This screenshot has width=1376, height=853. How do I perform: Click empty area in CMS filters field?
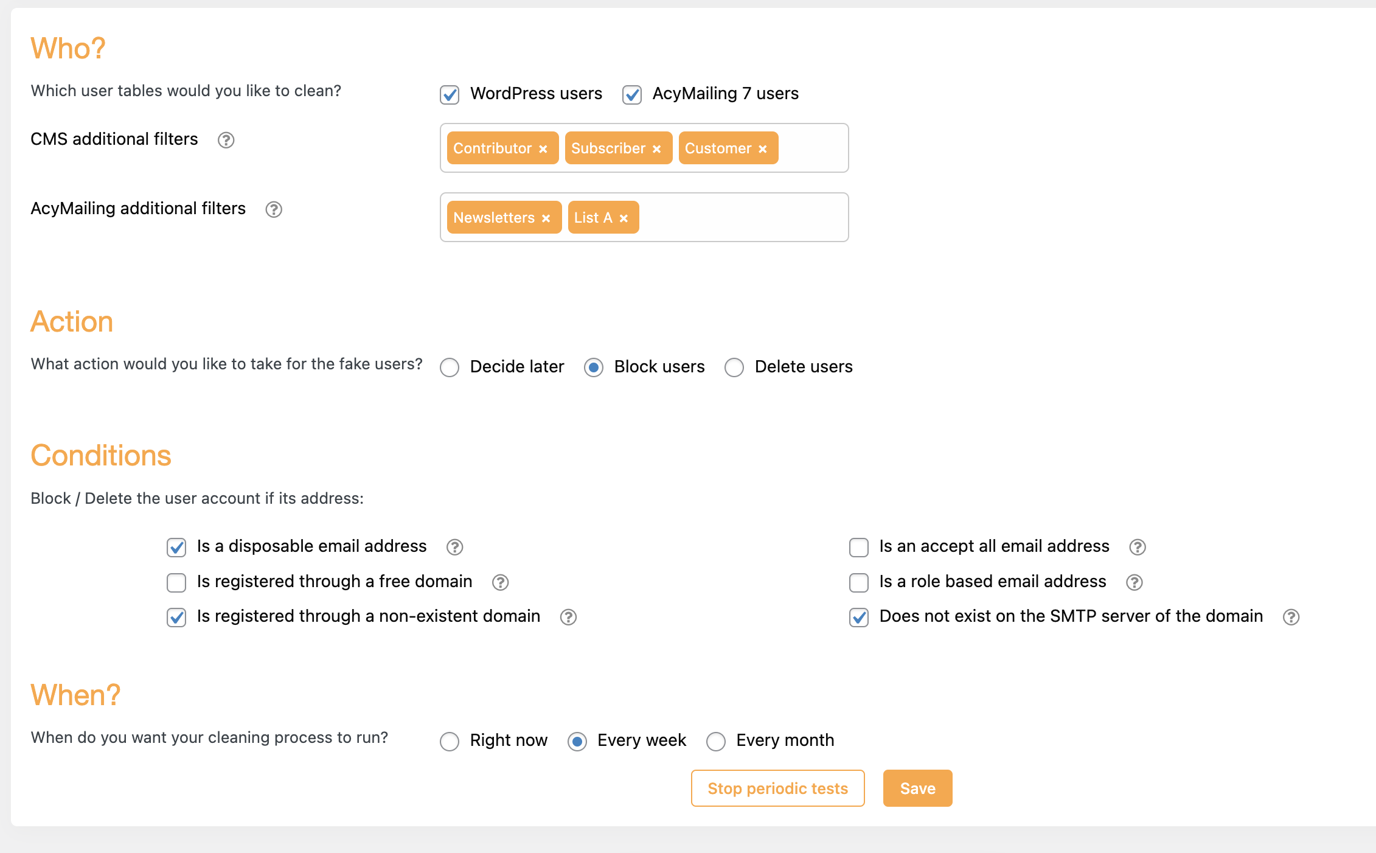pyautogui.click(x=812, y=148)
